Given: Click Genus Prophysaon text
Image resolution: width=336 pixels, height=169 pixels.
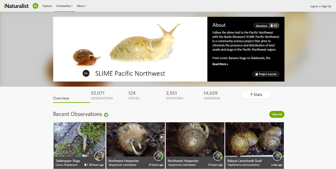Looking at the screenshot, I should pos(67,165).
